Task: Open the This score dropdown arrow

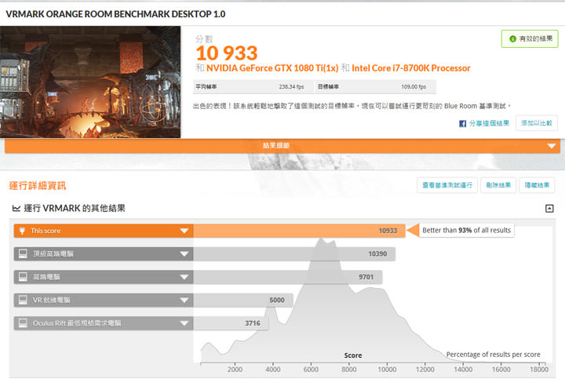Action: tap(184, 231)
